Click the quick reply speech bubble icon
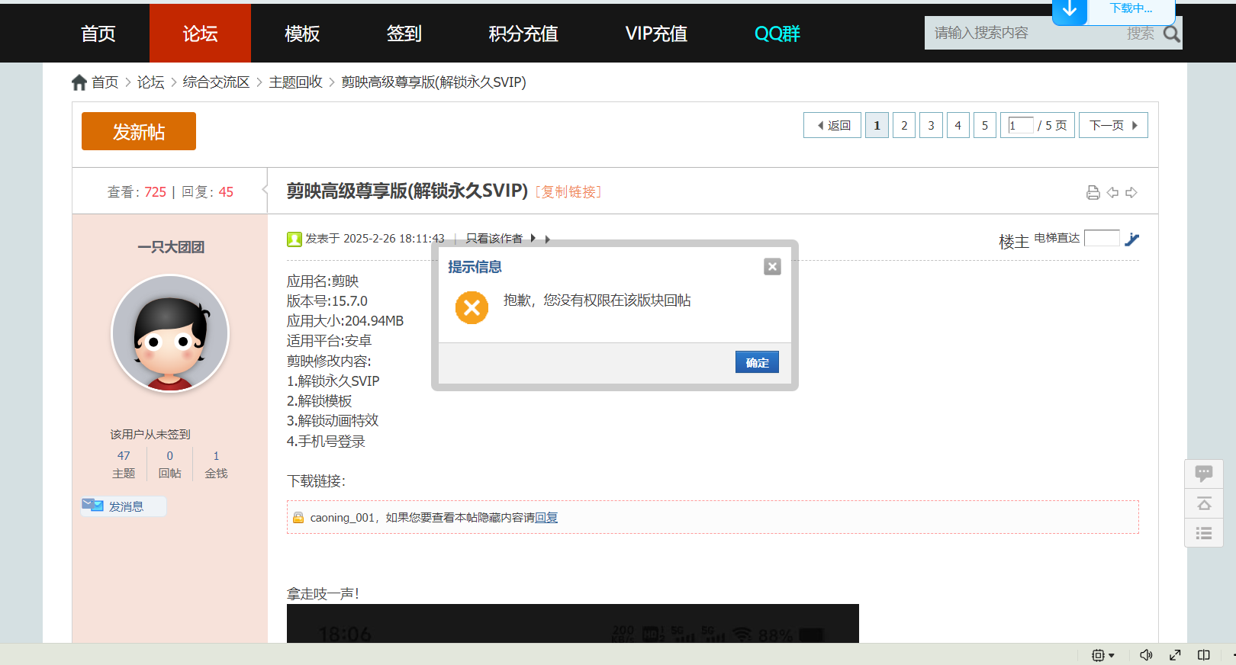 (1204, 474)
